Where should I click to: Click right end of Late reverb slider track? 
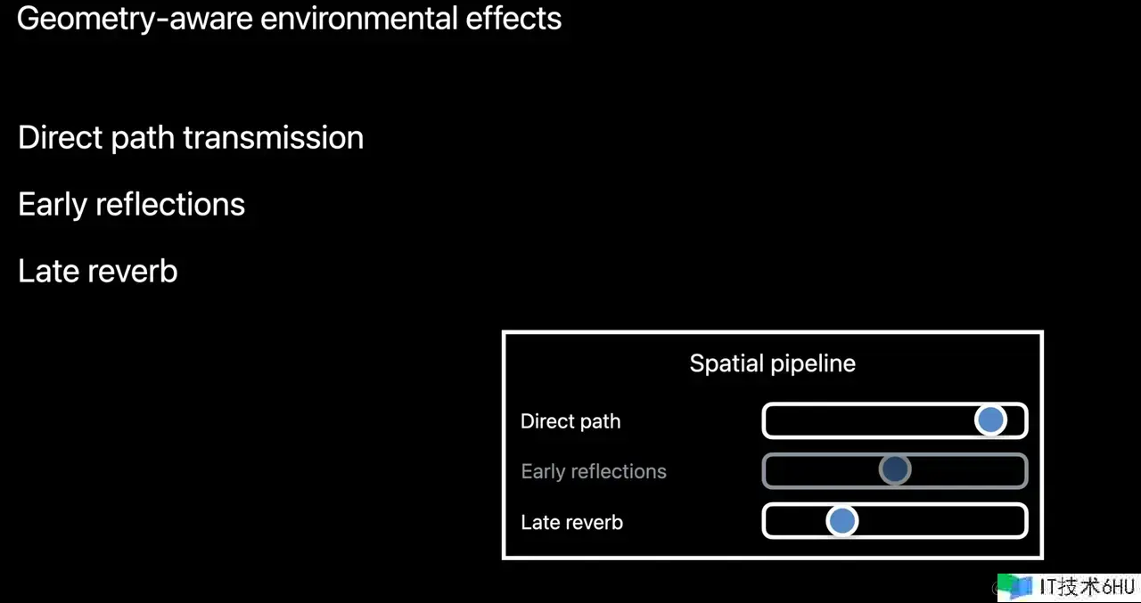coord(1017,521)
